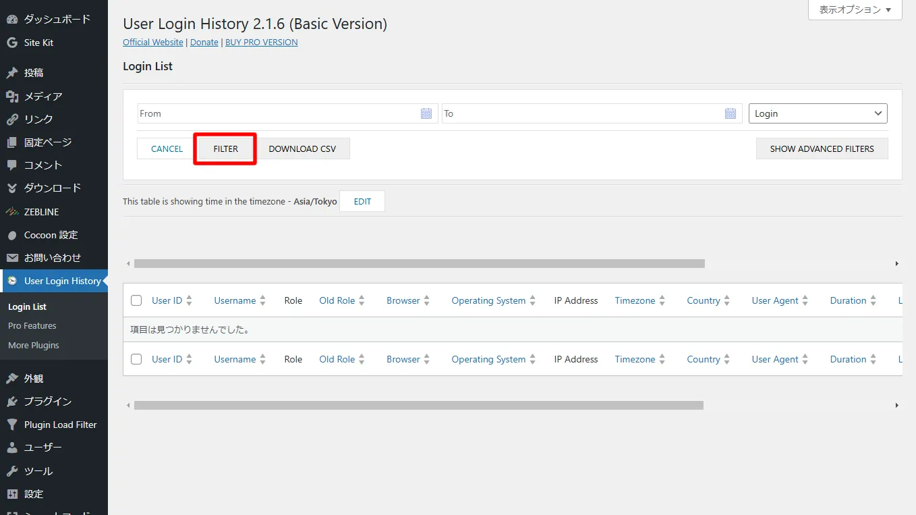Open the calendar picker in To field

(x=731, y=113)
